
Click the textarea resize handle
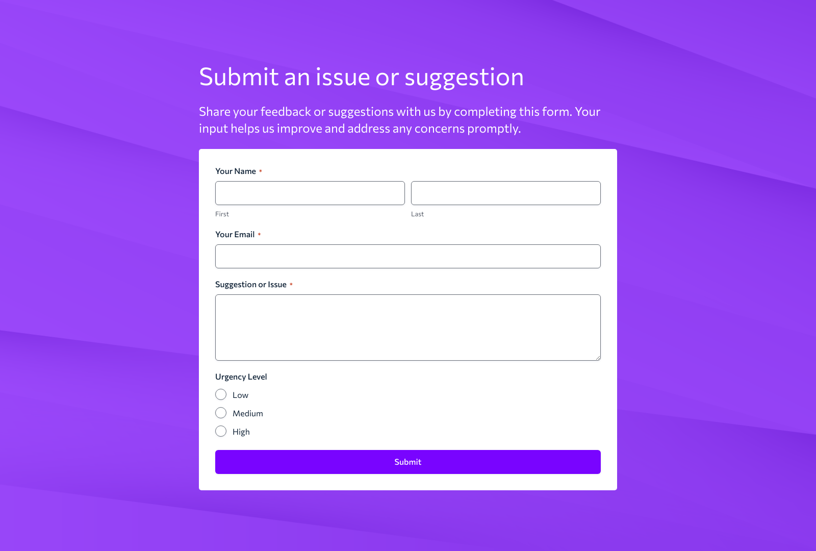(598, 358)
